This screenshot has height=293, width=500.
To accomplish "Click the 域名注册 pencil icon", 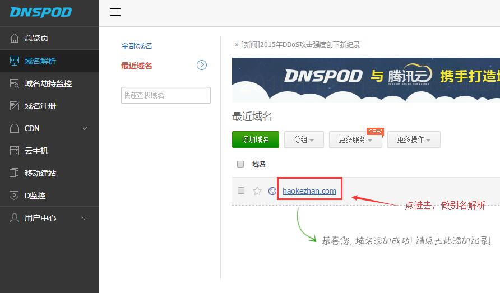I will coord(15,106).
